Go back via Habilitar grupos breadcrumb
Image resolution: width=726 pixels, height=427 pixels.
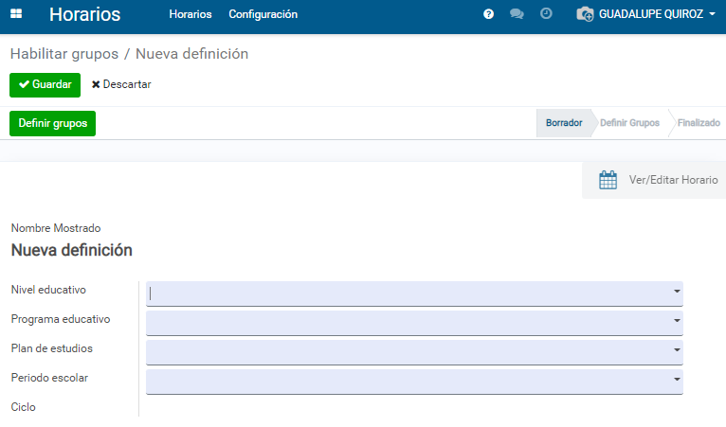click(x=64, y=54)
